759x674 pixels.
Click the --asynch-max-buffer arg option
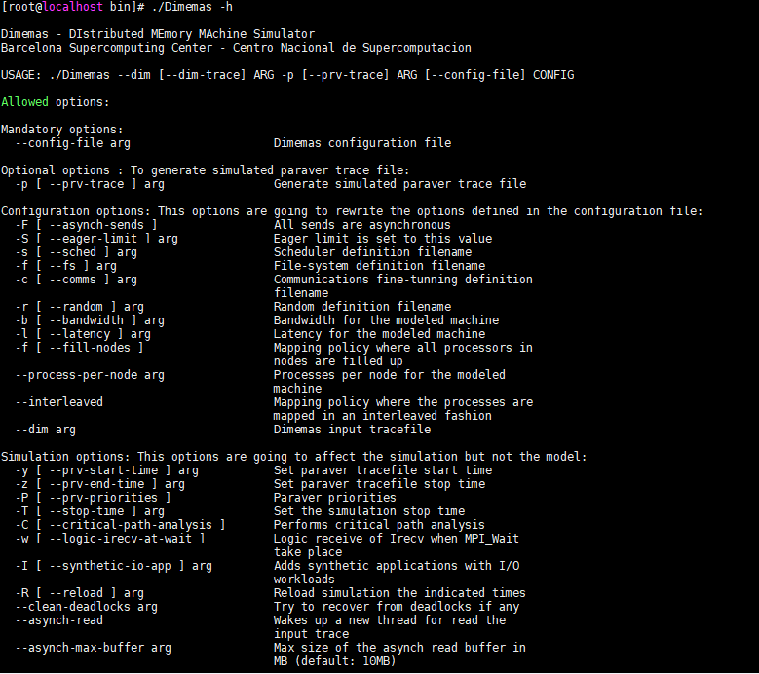pyautogui.click(x=93, y=648)
